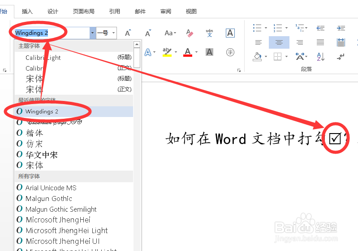Click the Multilevel List icon

(300, 28)
